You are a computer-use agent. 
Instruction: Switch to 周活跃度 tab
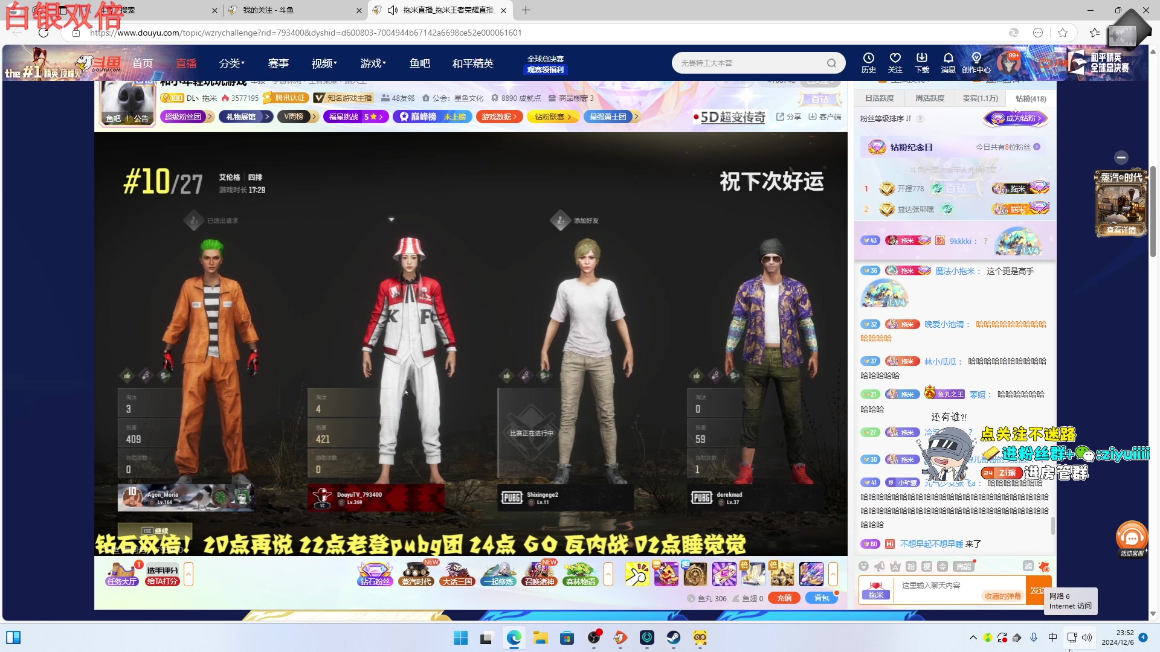tap(930, 98)
